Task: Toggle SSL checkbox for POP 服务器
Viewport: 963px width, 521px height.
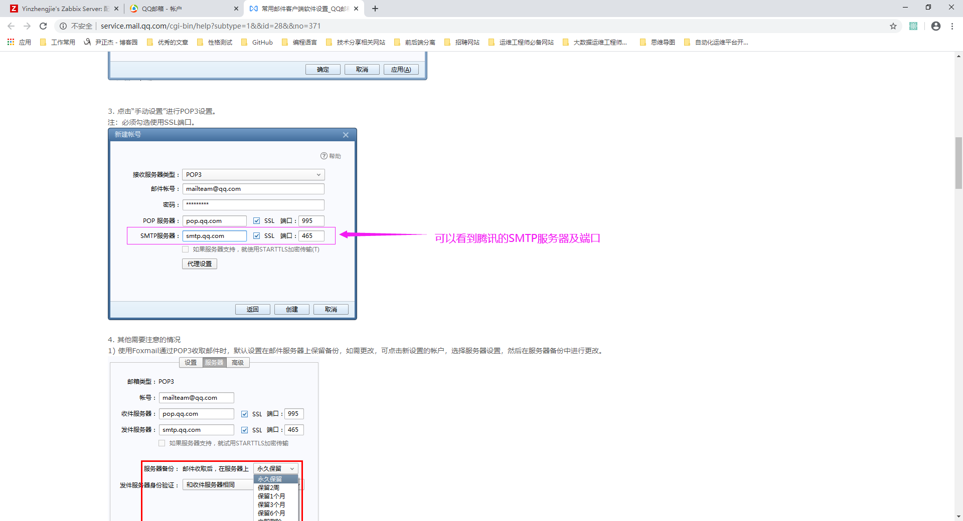Action: click(x=256, y=221)
